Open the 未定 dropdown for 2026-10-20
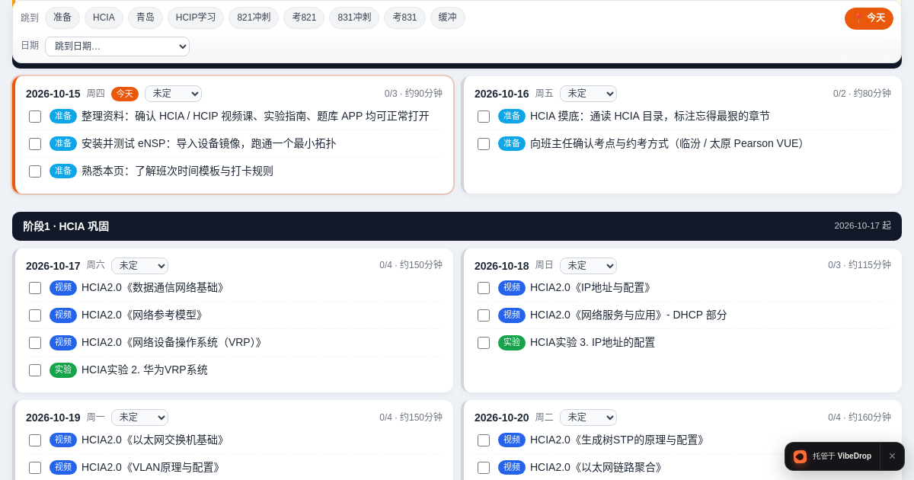Viewport: 914px width, 480px height. pos(588,418)
